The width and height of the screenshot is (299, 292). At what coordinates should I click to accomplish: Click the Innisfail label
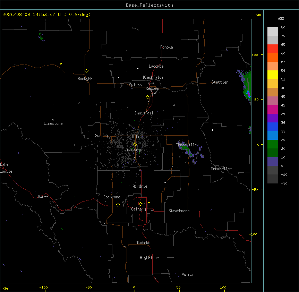144,113
